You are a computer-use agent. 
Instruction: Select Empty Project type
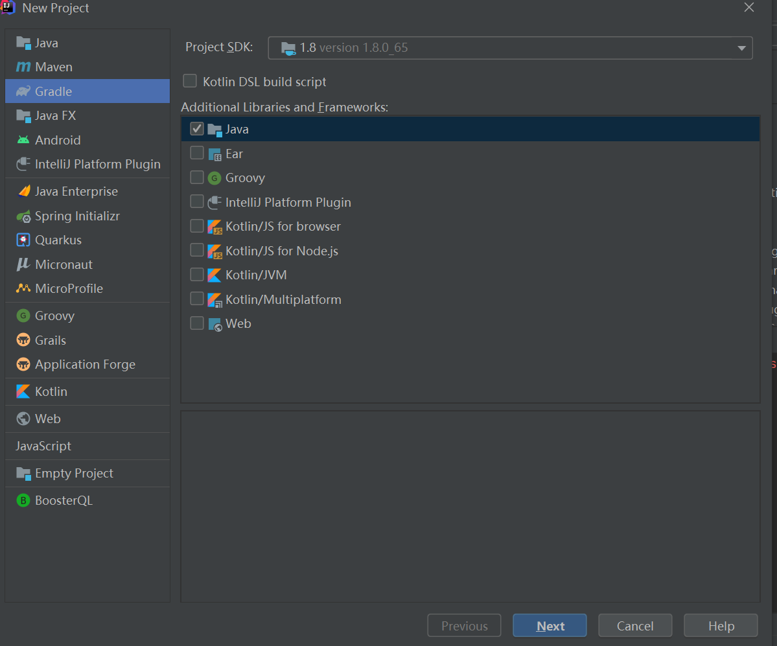pos(87,473)
